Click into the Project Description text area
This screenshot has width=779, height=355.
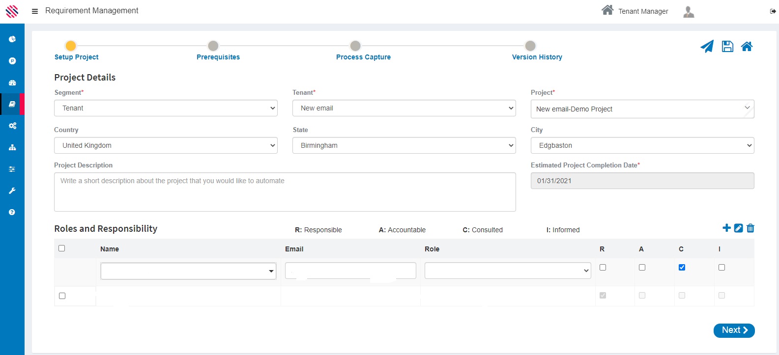click(285, 192)
